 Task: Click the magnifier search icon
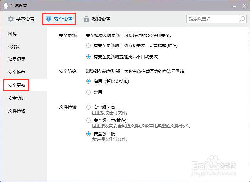pyautogui.click(x=242, y=19)
